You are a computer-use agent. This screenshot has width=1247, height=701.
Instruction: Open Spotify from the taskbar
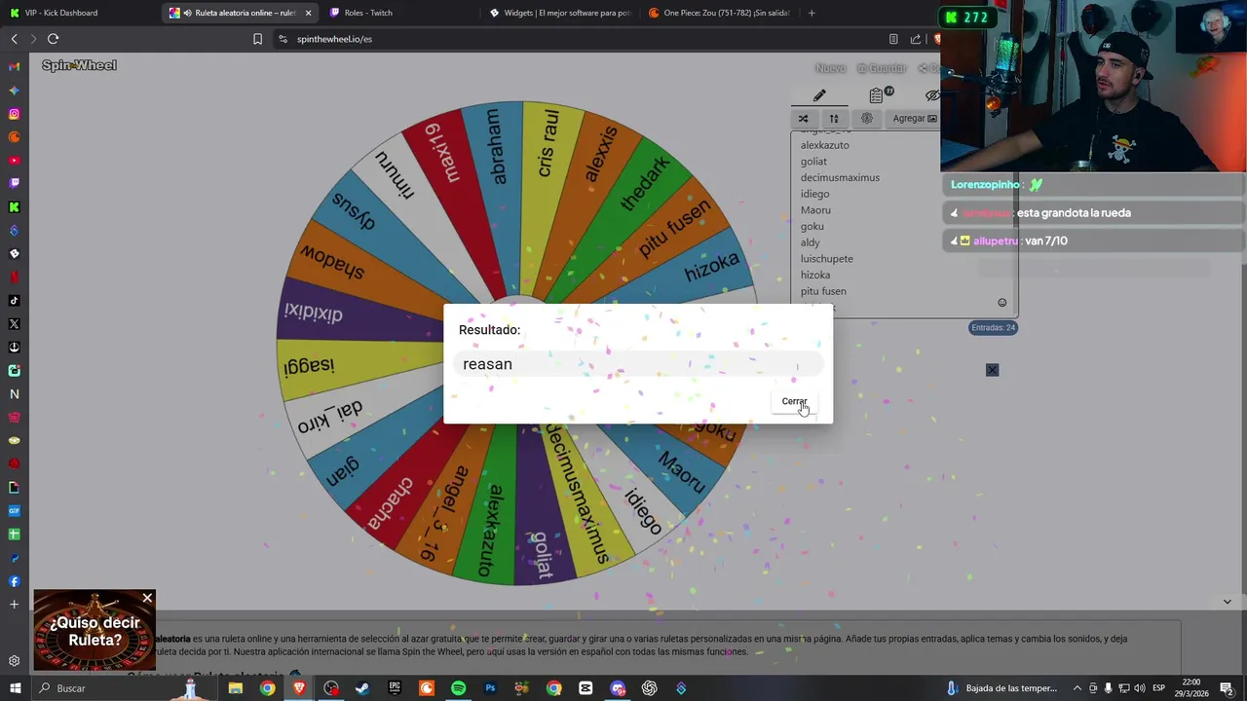[x=458, y=688]
